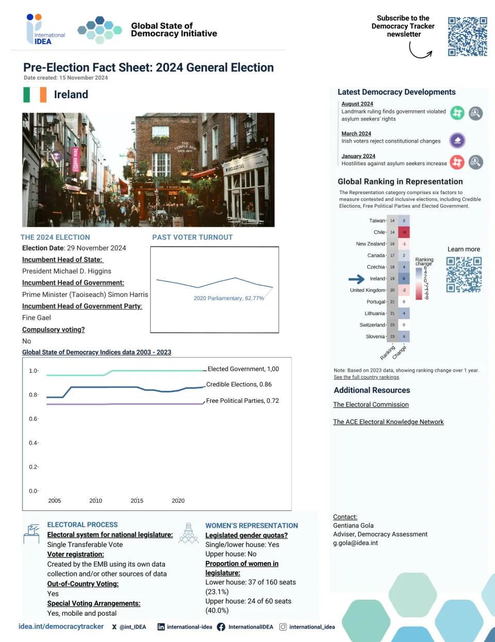Viewport: 495px width, 642px height.
Task: Click the @int_IDEA handle
Action: tap(133, 627)
